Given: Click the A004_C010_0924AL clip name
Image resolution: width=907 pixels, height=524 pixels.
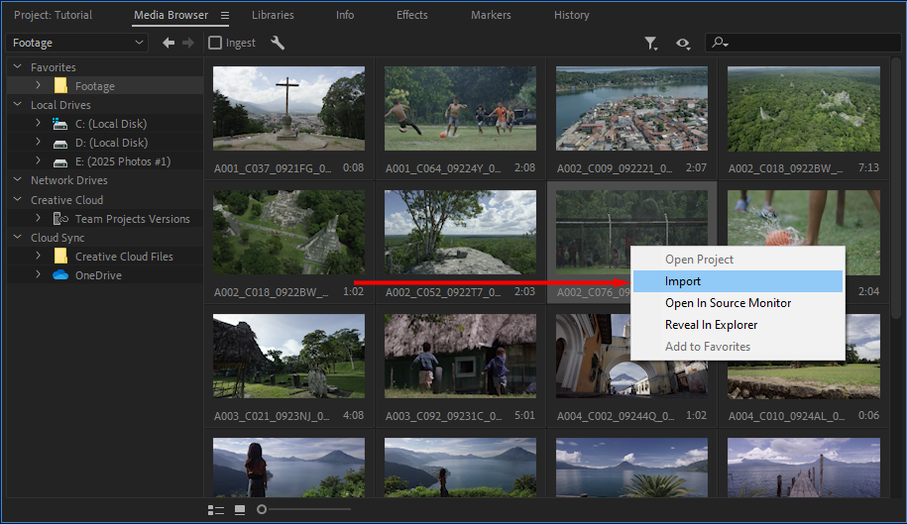Looking at the screenshot, I should (x=787, y=416).
